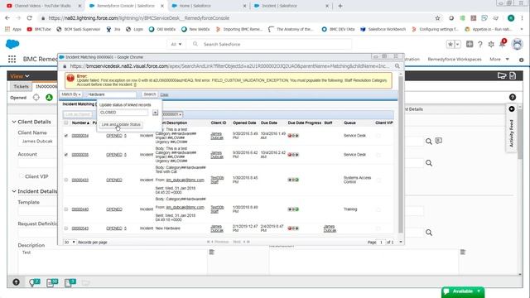Click due date progress indicator for 00000543
530x298 pixels.
click(x=293, y=228)
